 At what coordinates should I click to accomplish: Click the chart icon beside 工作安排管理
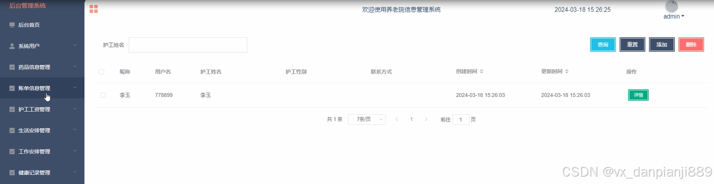tap(12, 151)
